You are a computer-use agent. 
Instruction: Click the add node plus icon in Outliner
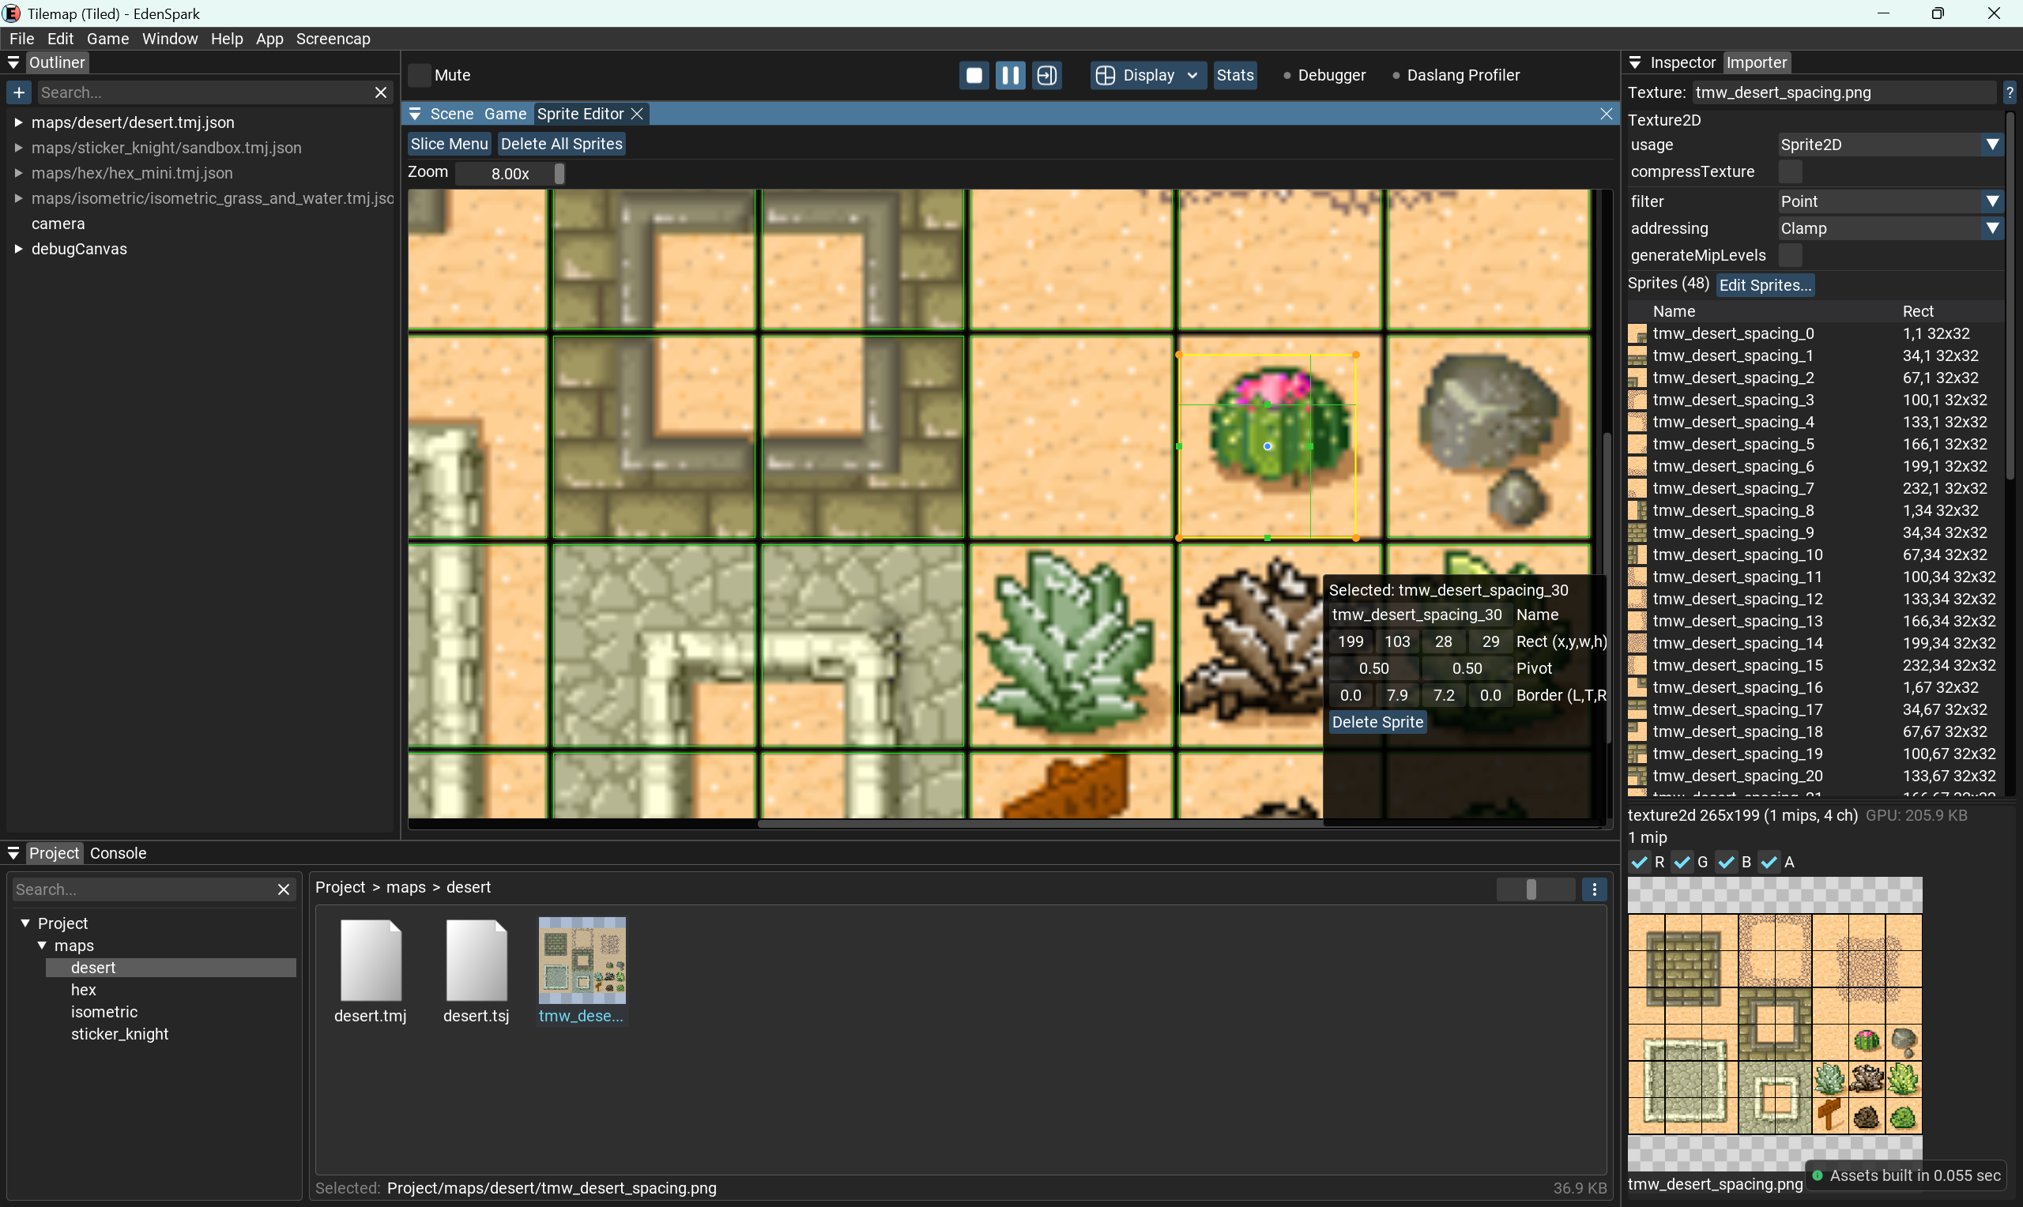19,92
